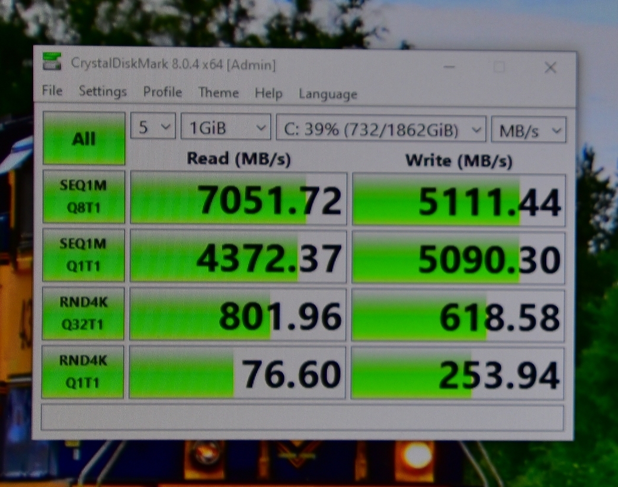Click the CrystalDiskMark app icon in title bar

[x=52, y=62]
